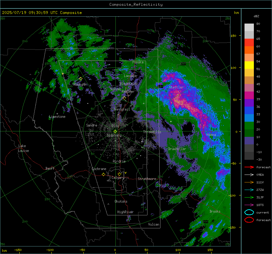Select the Innisfail label

[x=122, y=109]
